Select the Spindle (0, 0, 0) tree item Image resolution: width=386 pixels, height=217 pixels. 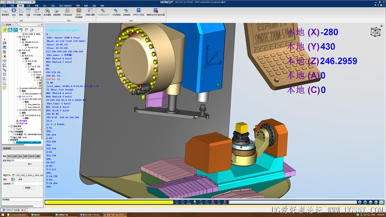tap(30, 42)
